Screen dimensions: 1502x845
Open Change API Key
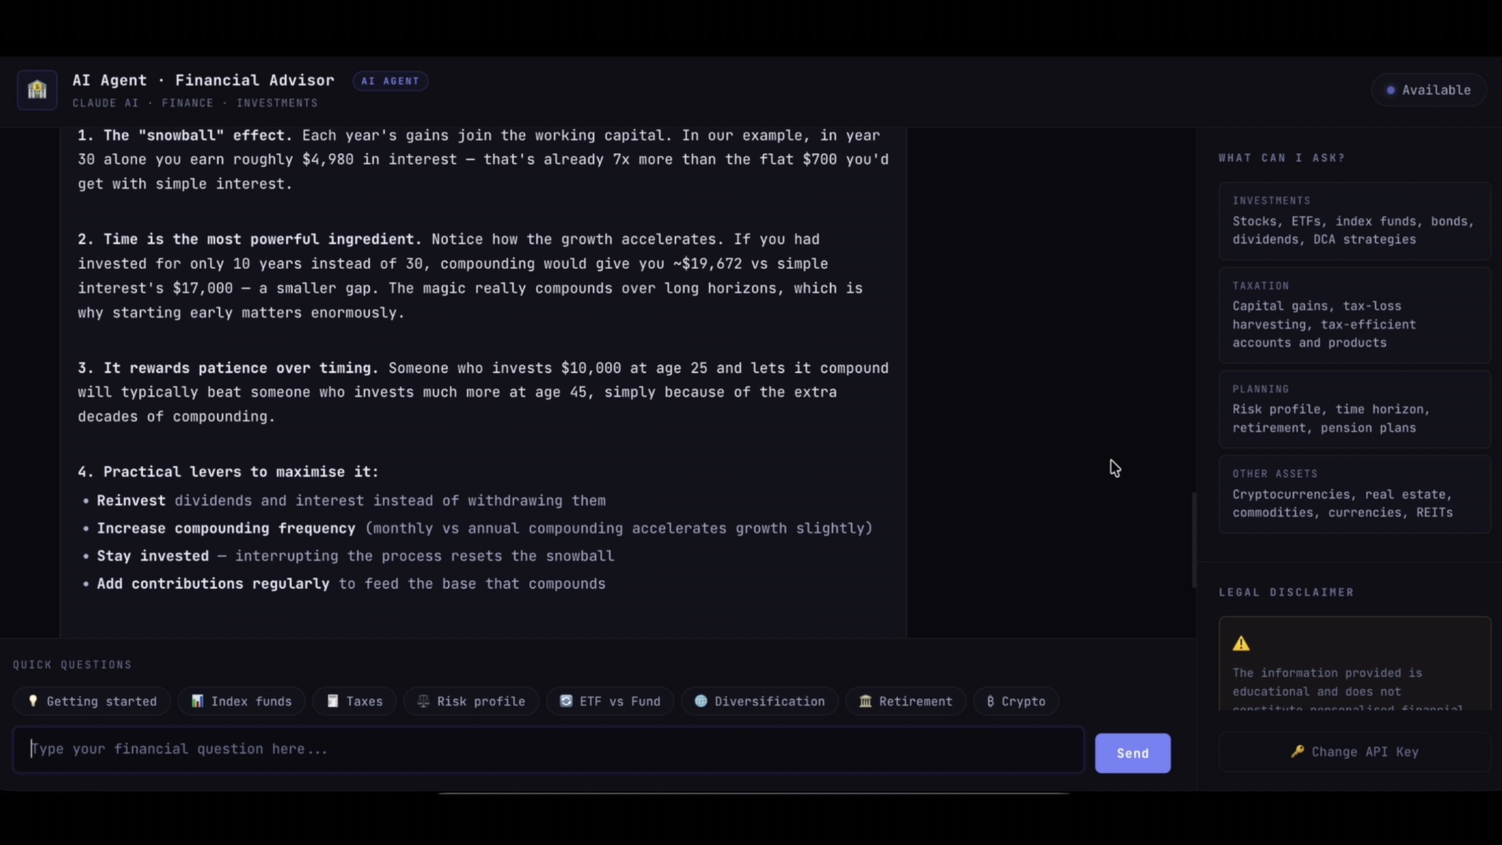click(x=1355, y=751)
